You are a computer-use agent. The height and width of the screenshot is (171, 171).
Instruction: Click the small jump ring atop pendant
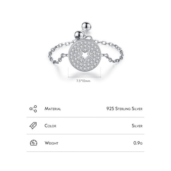point(88,38)
